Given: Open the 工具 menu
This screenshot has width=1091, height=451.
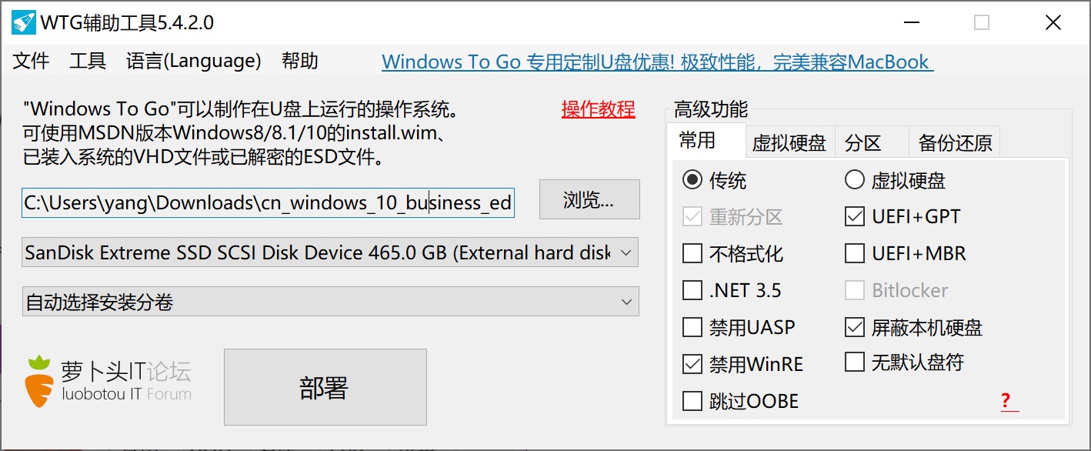Looking at the screenshot, I should point(88,62).
